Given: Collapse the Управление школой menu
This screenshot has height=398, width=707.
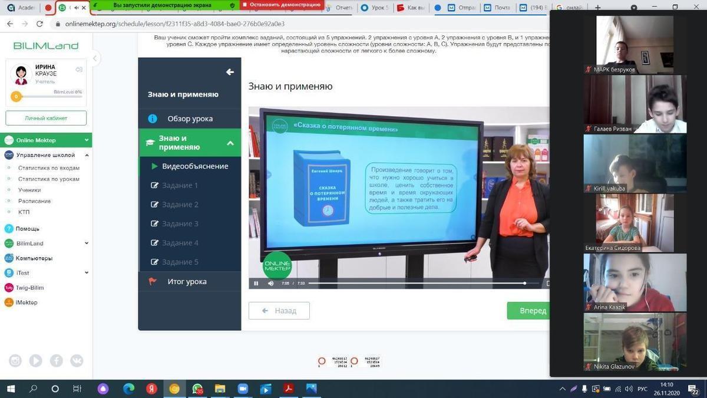Looking at the screenshot, I should point(87,155).
